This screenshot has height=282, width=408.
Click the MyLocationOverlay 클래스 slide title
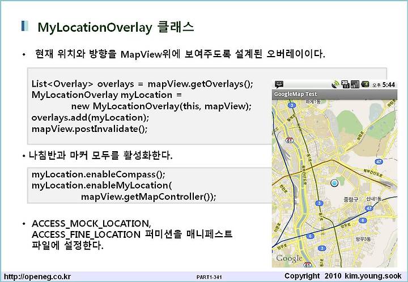click(x=116, y=27)
